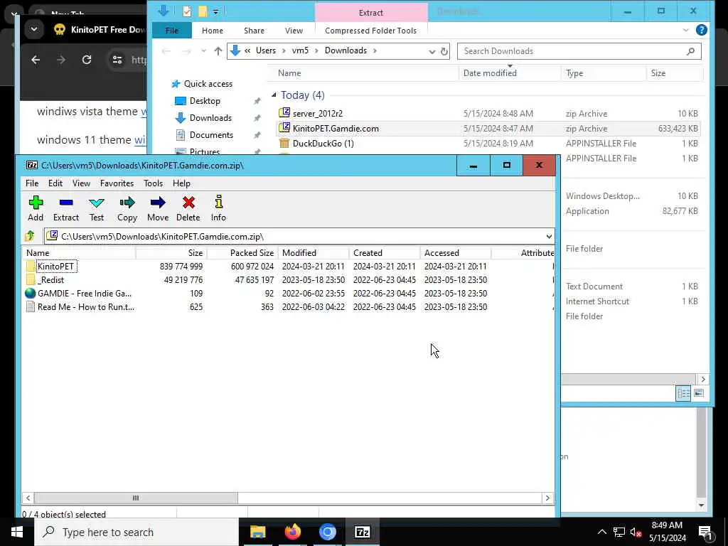This screenshot has width=728, height=546.
Task: Click the Add button in 7-Zip toolbar
Action: (x=36, y=208)
